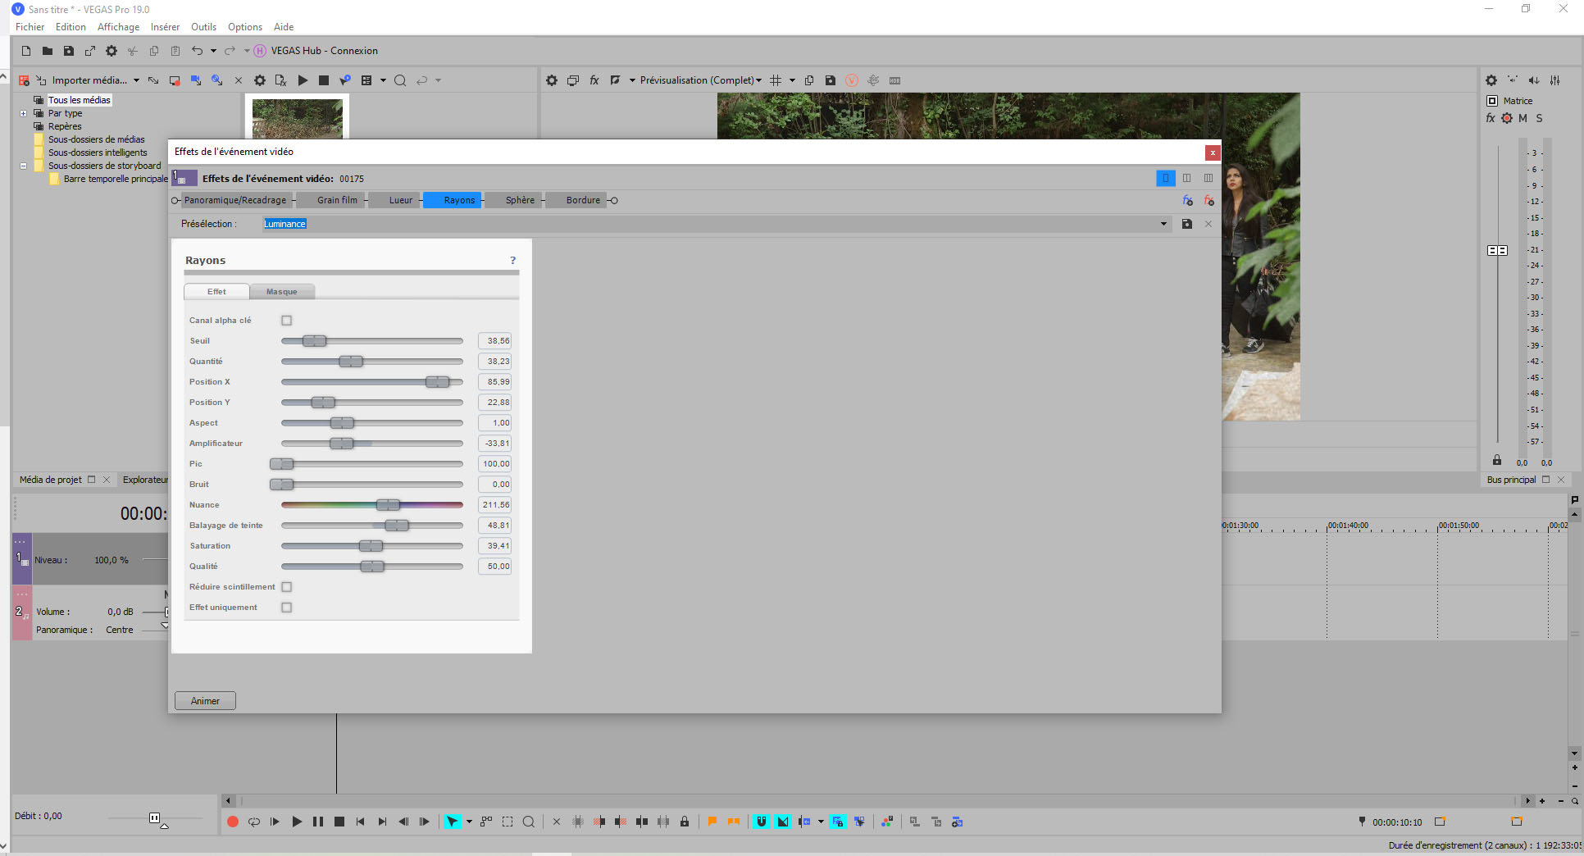Click the Undo arrow icon
This screenshot has height=856, width=1584.
point(197,51)
